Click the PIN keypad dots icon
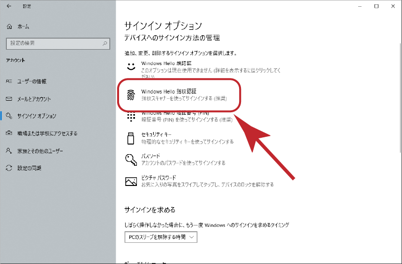Screen dimensions: 402x264 click(131, 117)
